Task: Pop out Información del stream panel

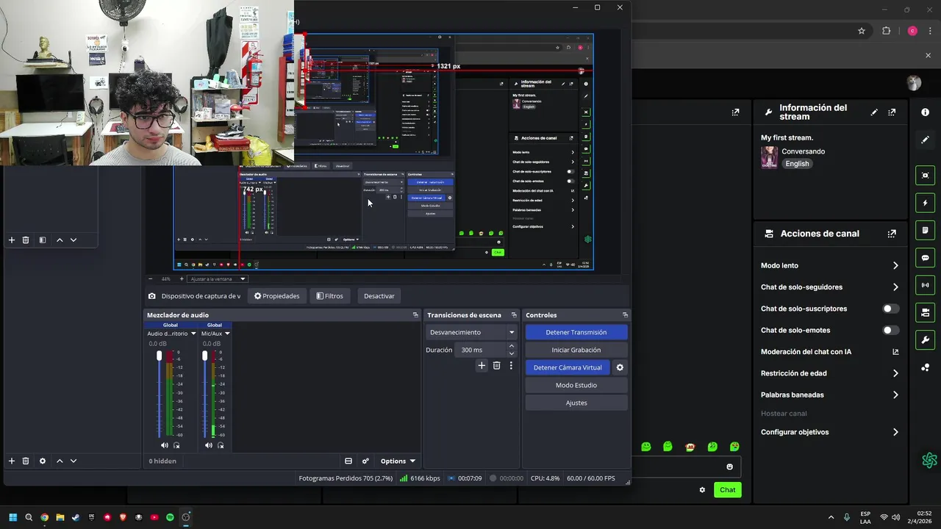Action: (892, 112)
